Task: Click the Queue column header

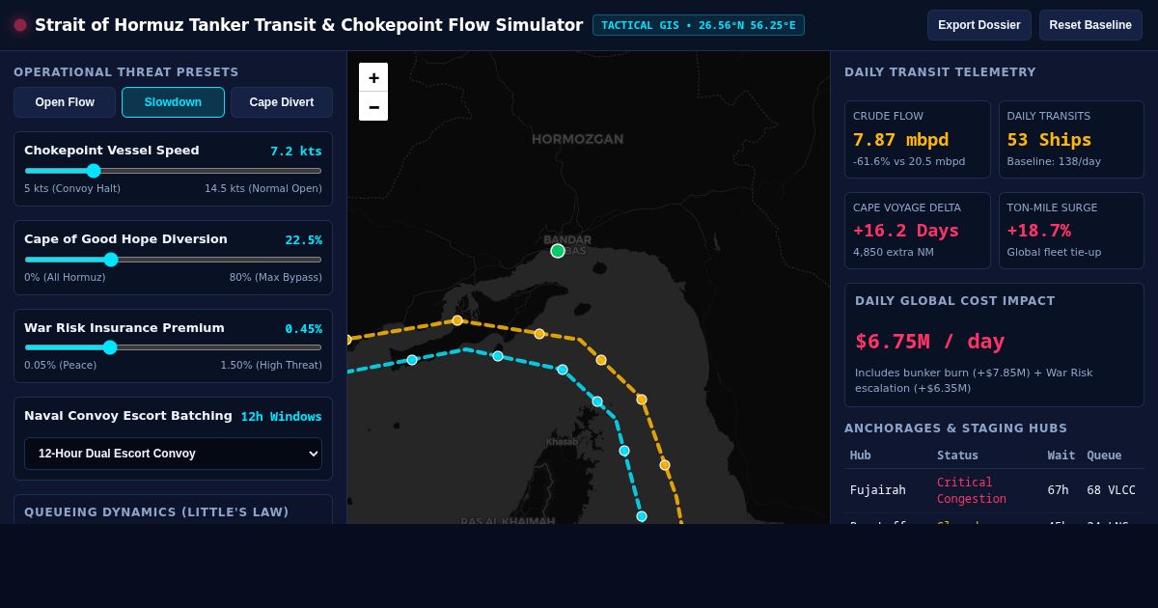Action: (1104, 456)
